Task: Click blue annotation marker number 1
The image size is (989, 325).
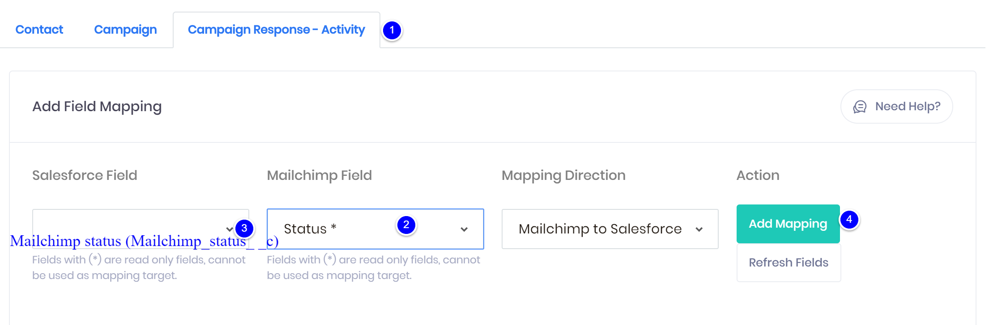Action: point(392,30)
